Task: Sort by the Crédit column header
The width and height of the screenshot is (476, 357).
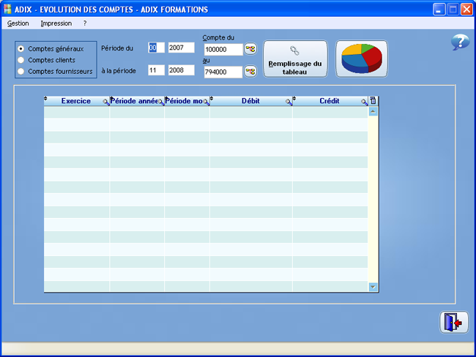Action: [329, 101]
